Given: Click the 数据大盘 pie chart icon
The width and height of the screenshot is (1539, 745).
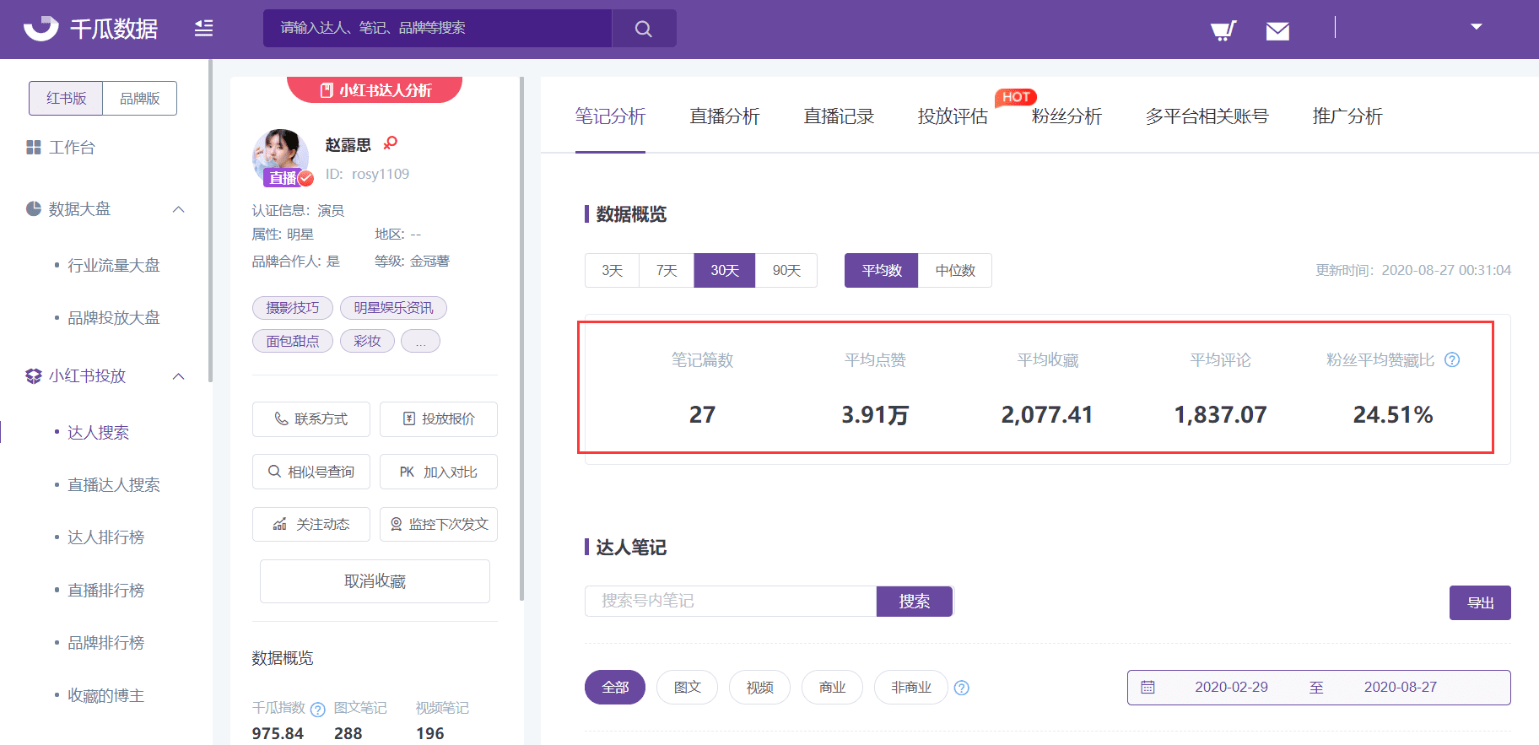Looking at the screenshot, I should 34,208.
